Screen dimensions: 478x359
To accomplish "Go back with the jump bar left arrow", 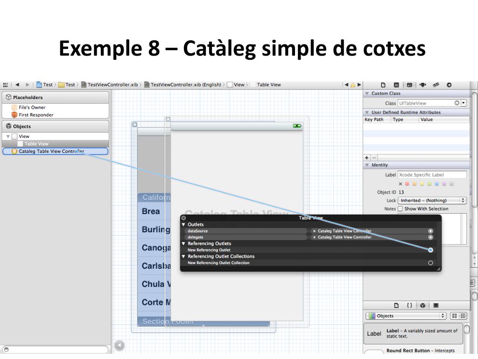I will [17, 85].
